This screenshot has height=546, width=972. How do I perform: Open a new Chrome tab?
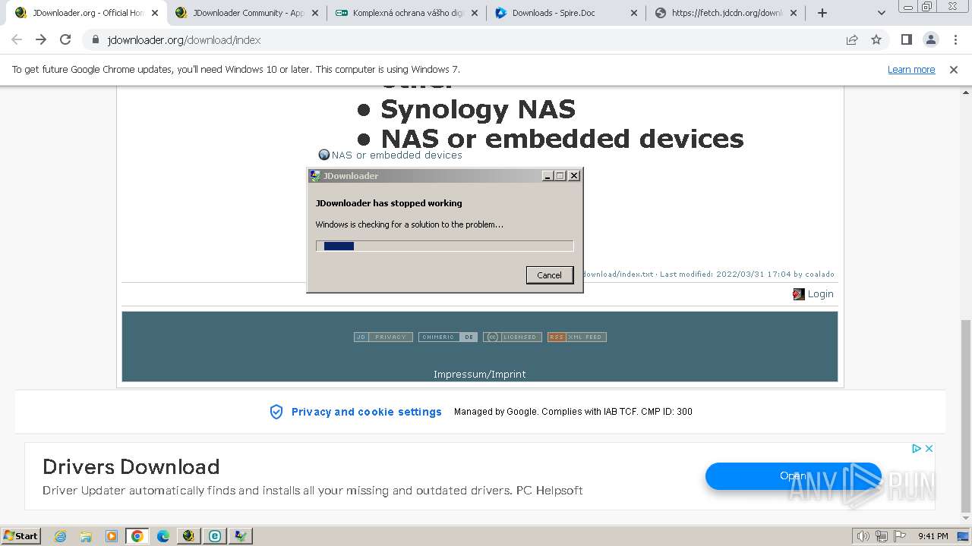(822, 13)
